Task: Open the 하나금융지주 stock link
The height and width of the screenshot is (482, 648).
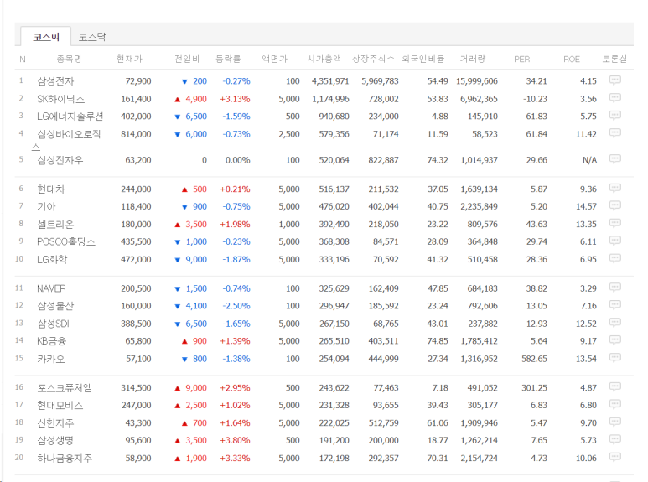Action: (65, 458)
